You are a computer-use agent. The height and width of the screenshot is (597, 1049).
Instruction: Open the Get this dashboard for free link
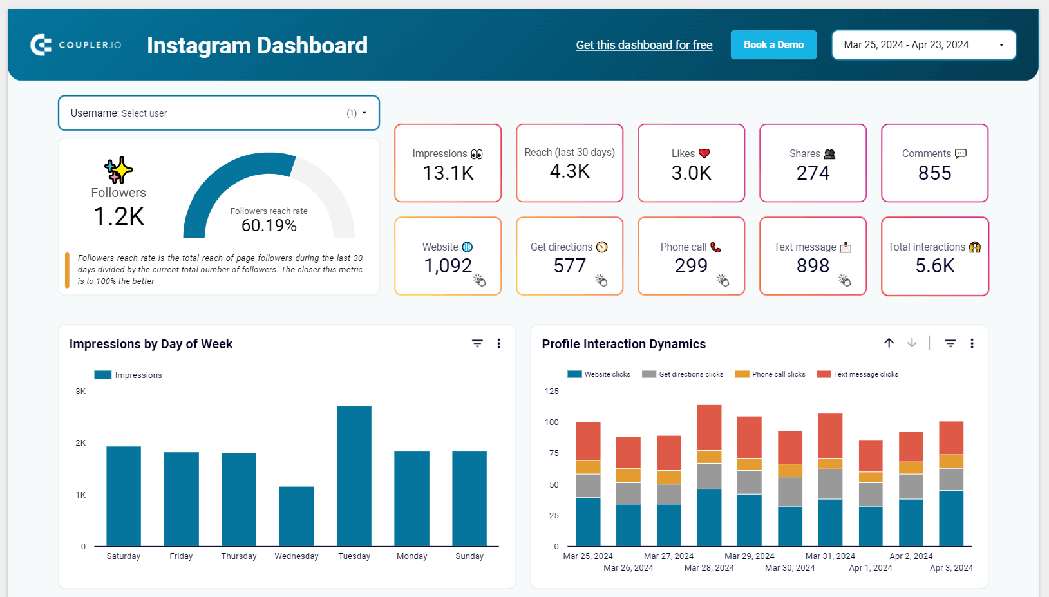pyautogui.click(x=644, y=44)
